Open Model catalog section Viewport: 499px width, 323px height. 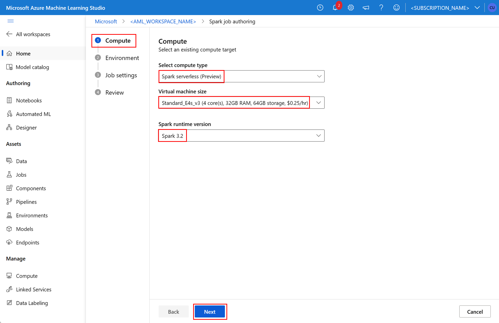tap(32, 67)
